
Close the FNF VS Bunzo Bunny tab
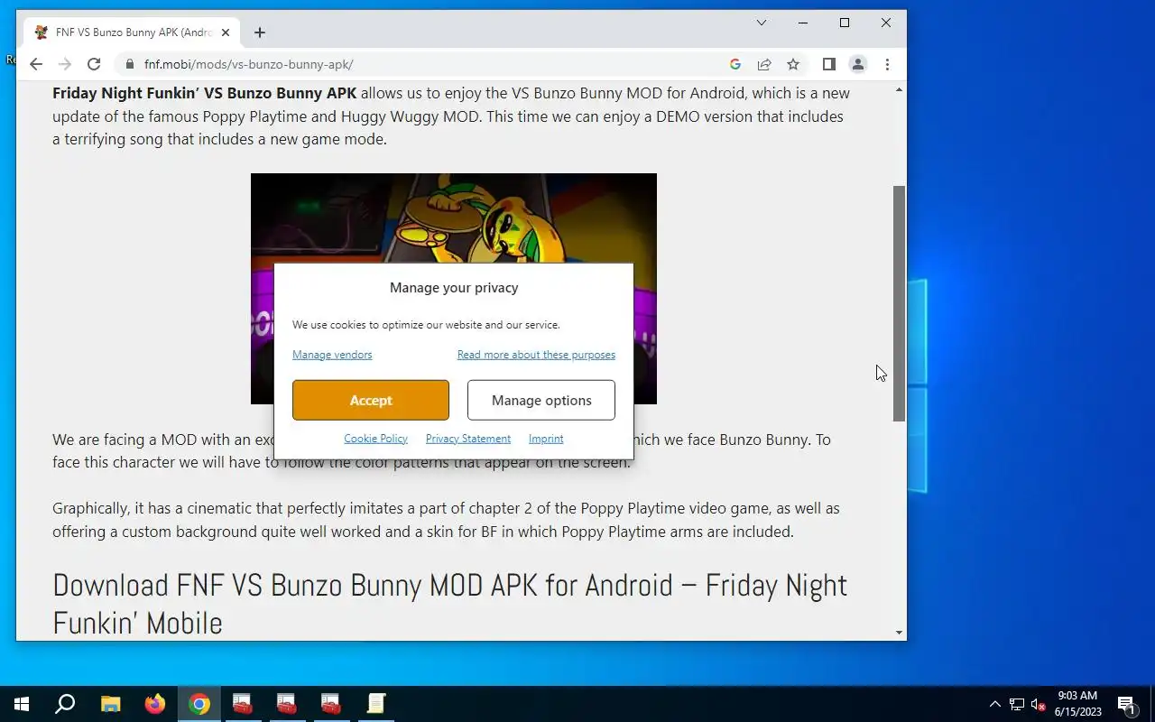click(x=226, y=32)
